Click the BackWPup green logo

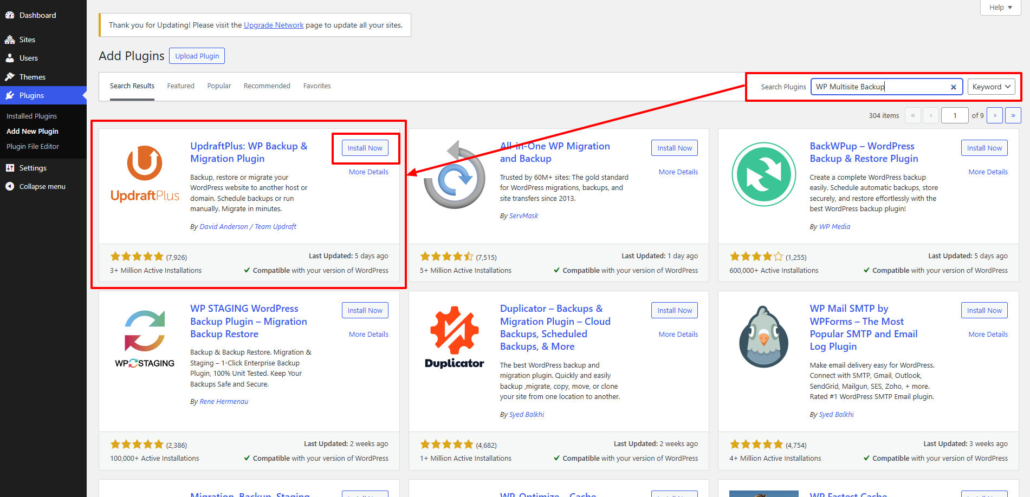[764, 174]
